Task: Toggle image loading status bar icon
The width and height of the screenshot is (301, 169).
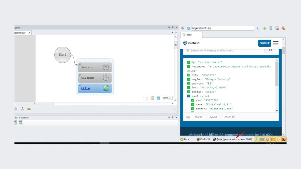Action: pos(256,139)
